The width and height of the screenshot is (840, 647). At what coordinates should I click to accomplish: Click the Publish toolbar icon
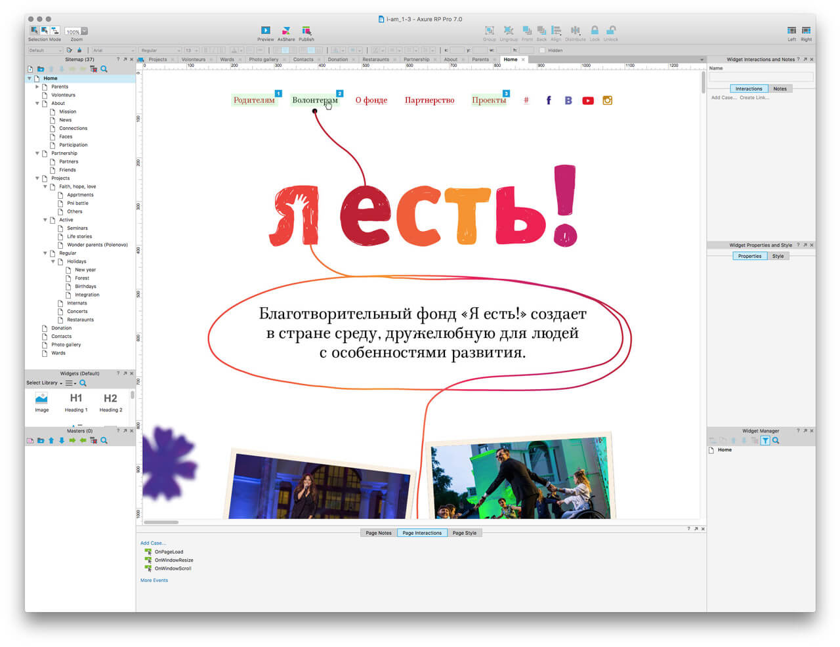pos(306,31)
